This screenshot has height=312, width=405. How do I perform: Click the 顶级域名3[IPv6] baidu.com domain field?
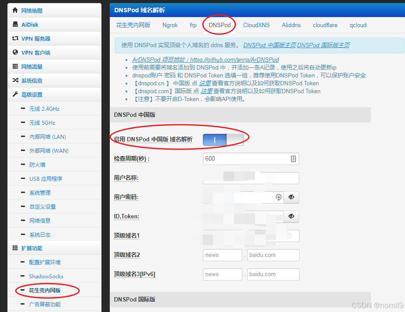273,274
